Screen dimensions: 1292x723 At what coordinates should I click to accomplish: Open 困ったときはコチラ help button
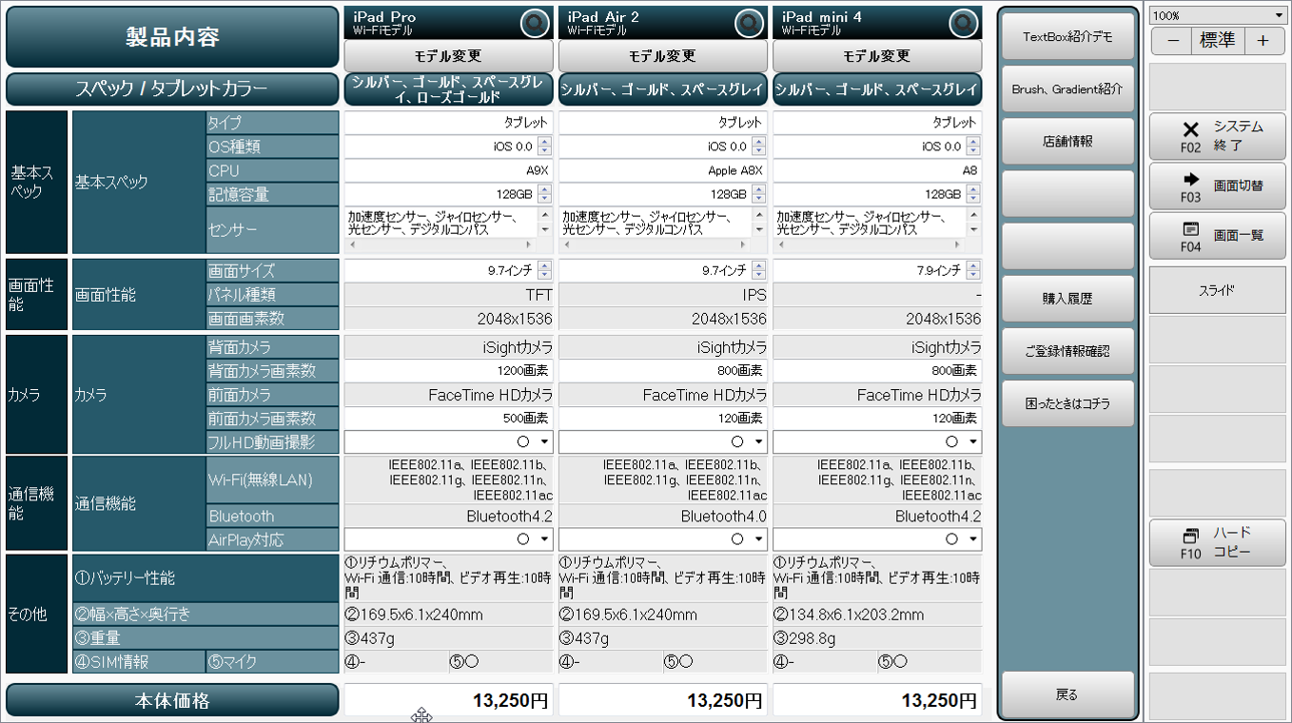(1067, 403)
